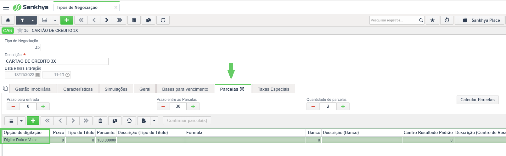Open the stopwatch timer icon
506x156 pixels.
pos(447,20)
